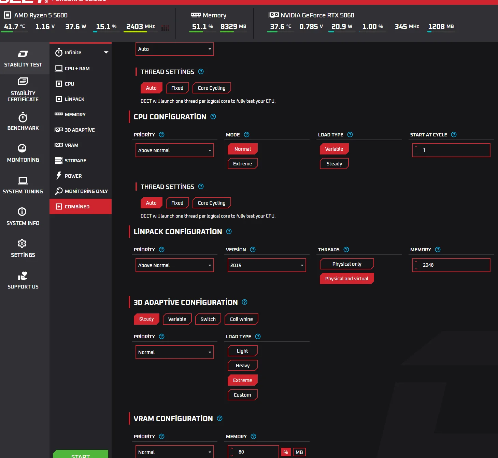The image size is (498, 458).
Task: Open Support Us heart-hand icon
Action: 23,276
